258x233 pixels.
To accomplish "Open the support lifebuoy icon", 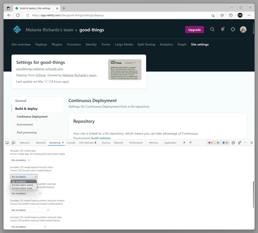I will pyautogui.click(x=233, y=29).
